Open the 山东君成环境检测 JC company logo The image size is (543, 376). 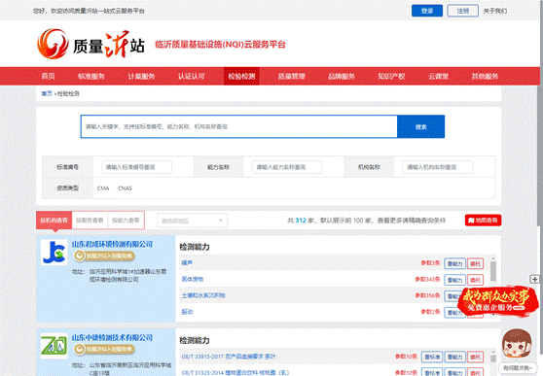click(54, 253)
